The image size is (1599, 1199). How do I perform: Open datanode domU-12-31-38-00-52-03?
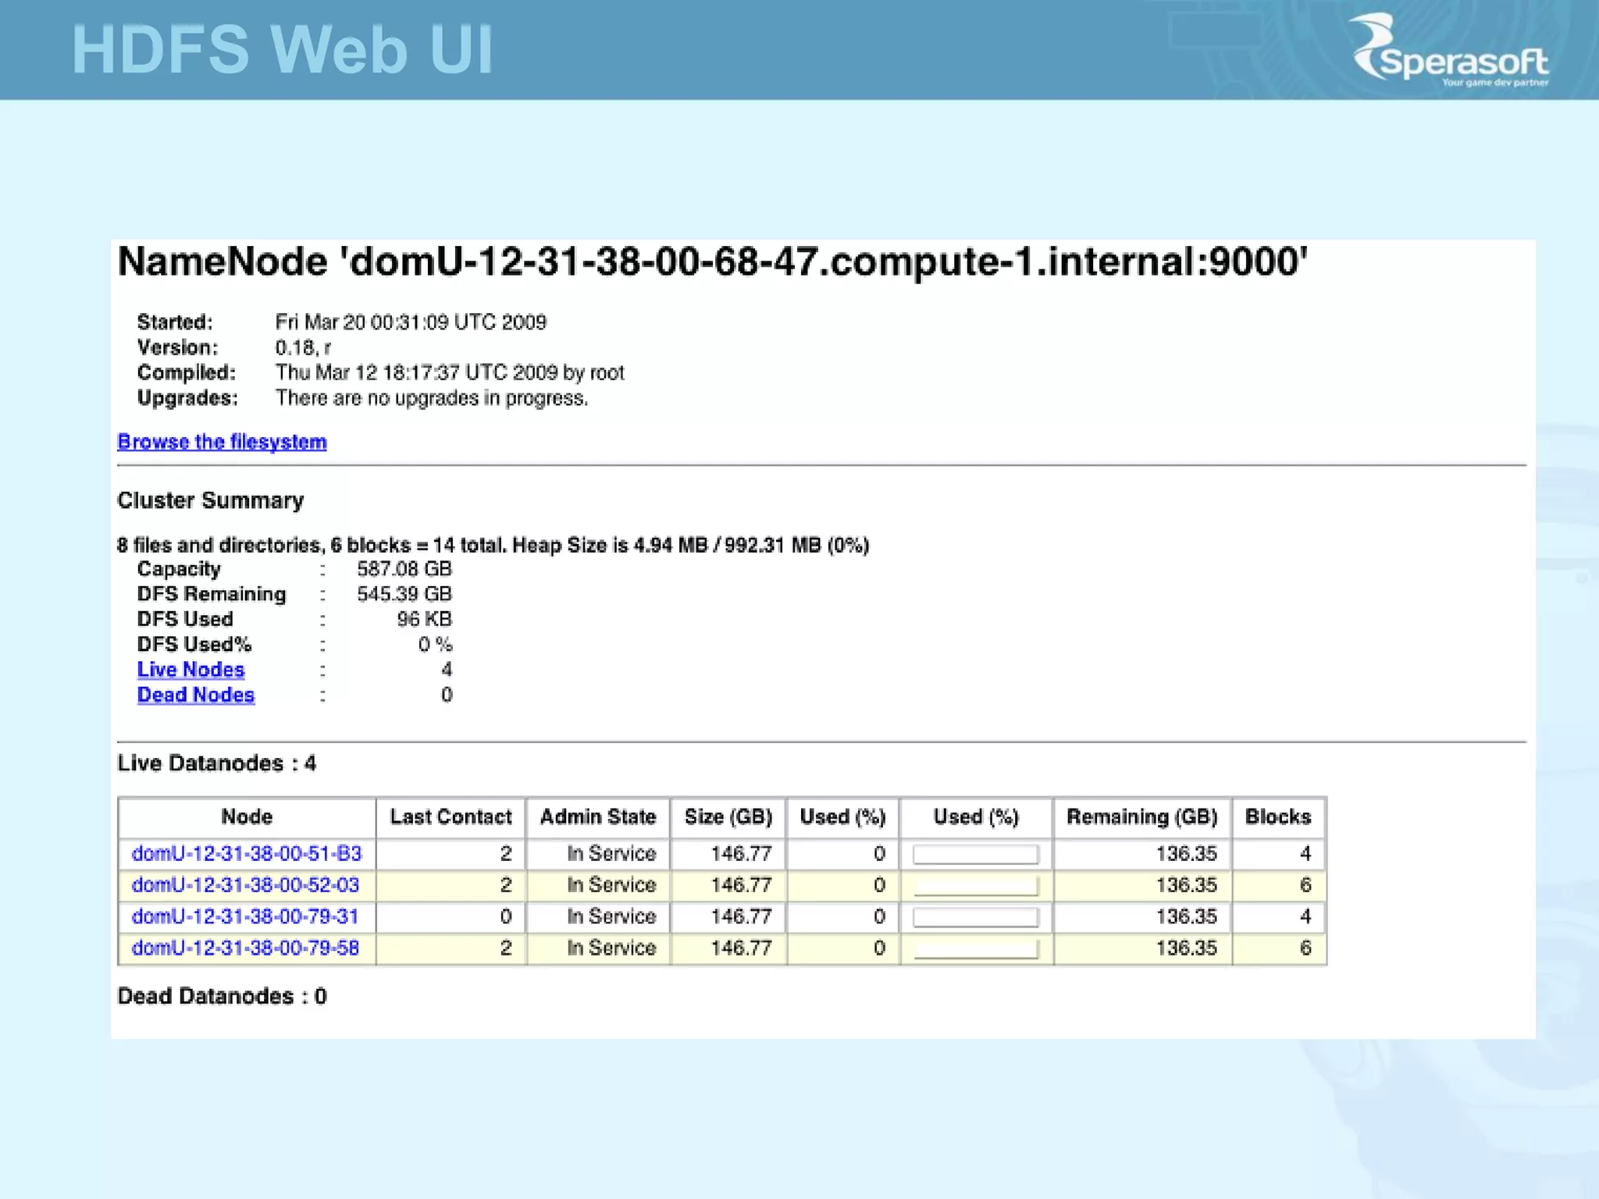[245, 885]
